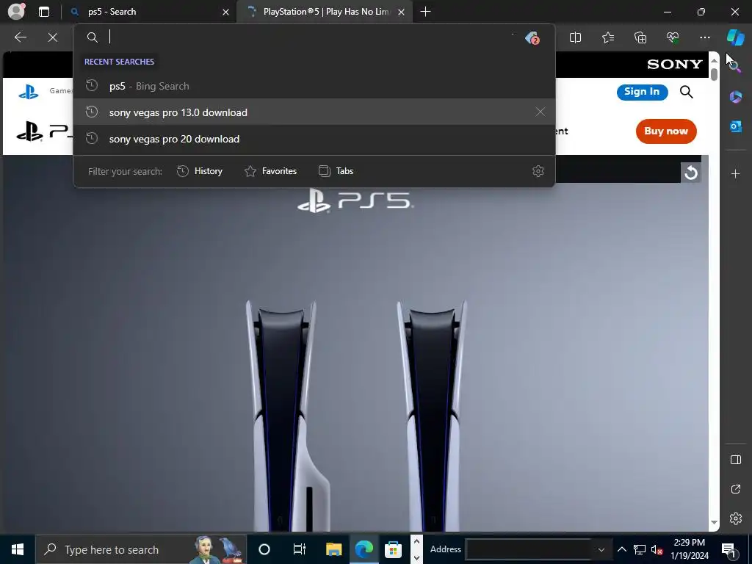Show hidden system tray icons
The width and height of the screenshot is (752, 564).
(621, 549)
